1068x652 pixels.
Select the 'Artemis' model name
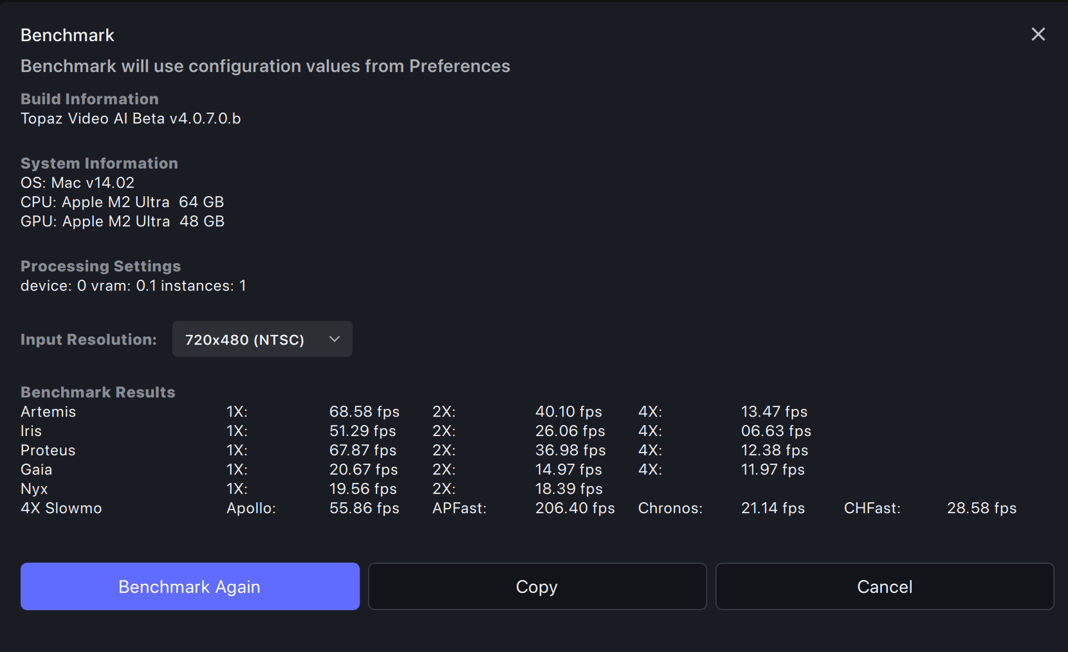tap(48, 412)
